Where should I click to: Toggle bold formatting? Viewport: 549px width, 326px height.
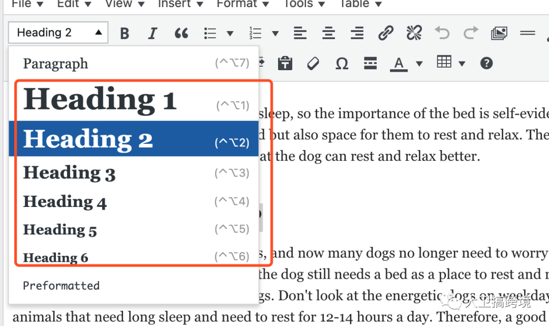click(124, 32)
